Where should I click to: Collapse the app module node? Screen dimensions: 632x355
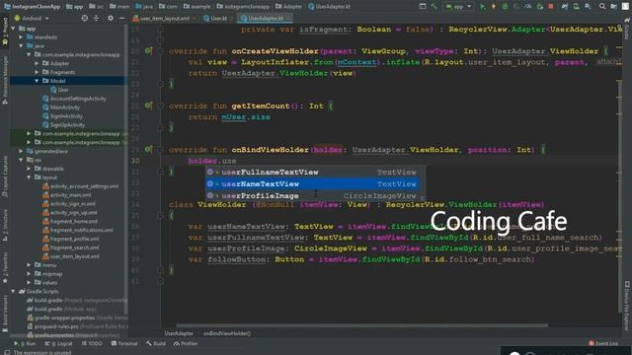click(13, 29)
